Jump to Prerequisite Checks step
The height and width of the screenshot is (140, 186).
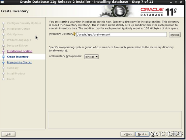pos(19,62)
